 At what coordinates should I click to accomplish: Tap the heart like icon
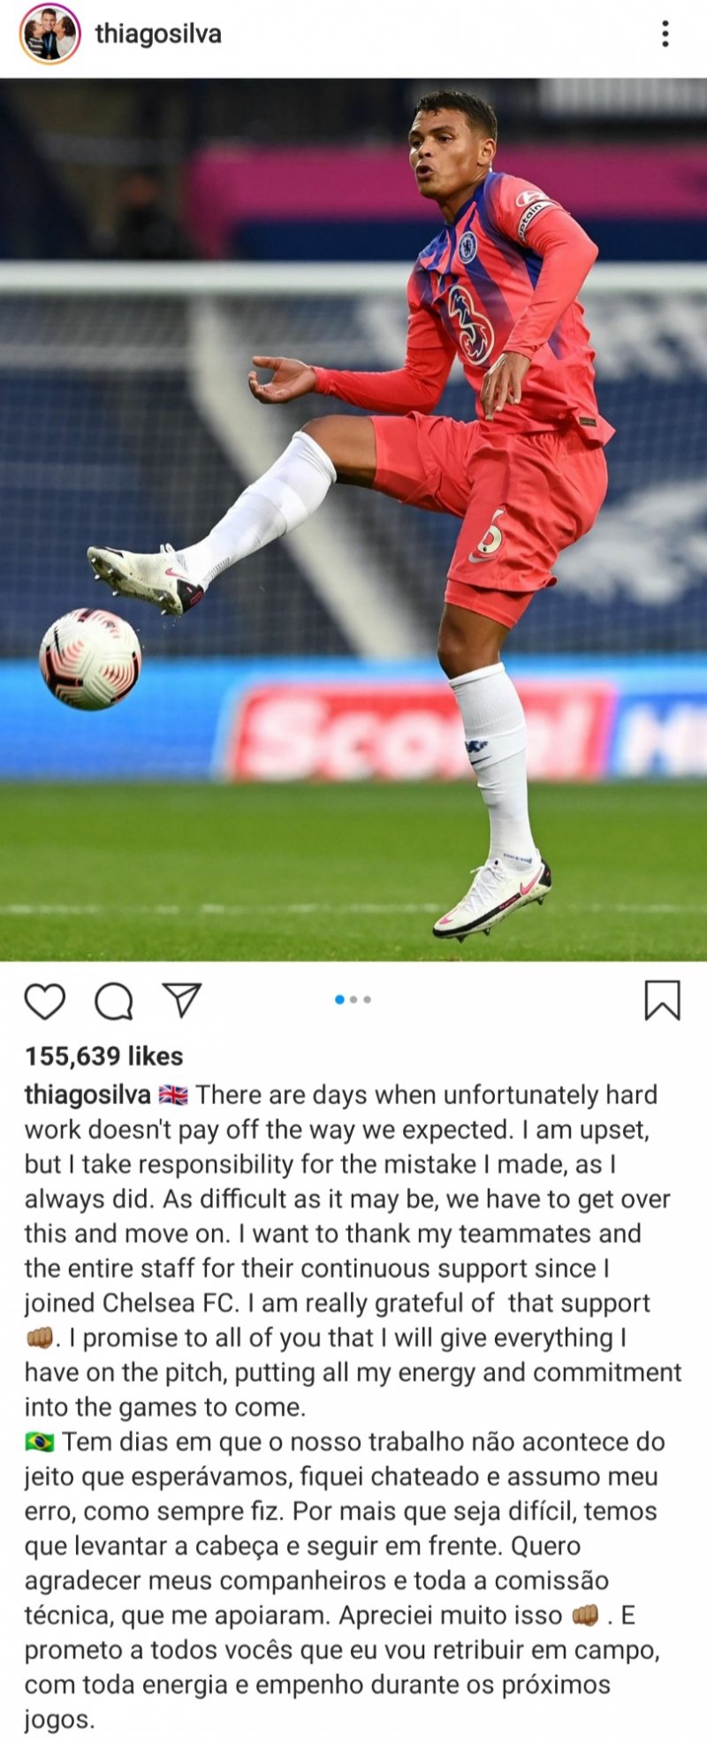click(x=44, y=1001)
